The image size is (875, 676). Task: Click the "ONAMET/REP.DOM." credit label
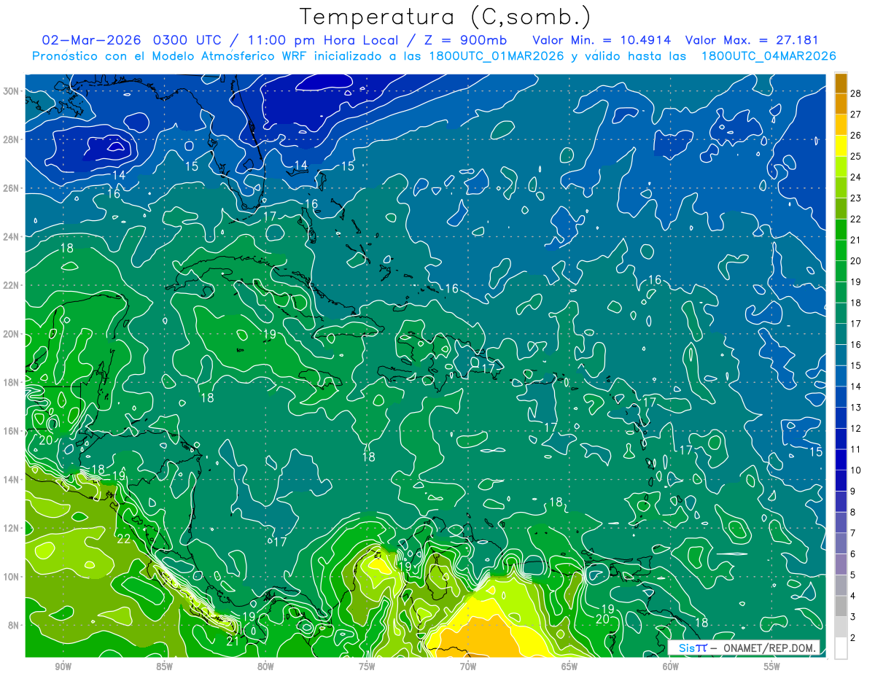[769, 648]
